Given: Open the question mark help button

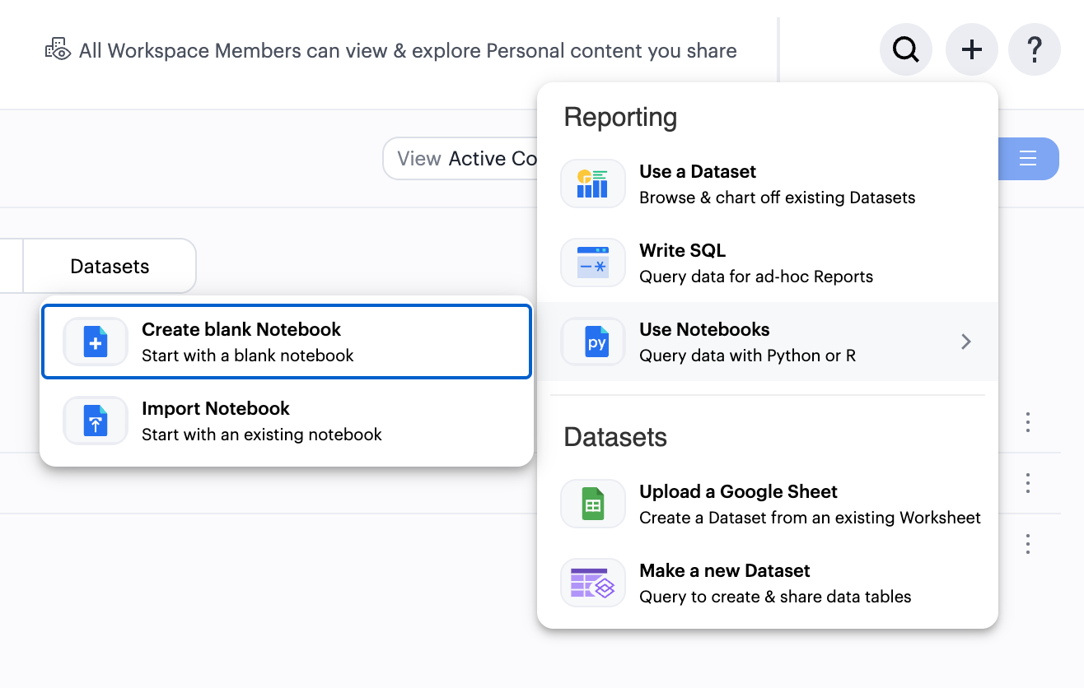Looking at the screenshot, I should (x=1035, y=50).
